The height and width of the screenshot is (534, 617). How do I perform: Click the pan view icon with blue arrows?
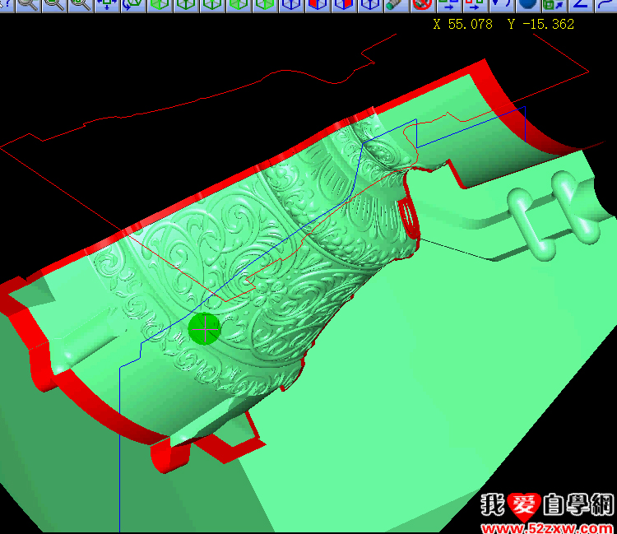pos(107,5)
